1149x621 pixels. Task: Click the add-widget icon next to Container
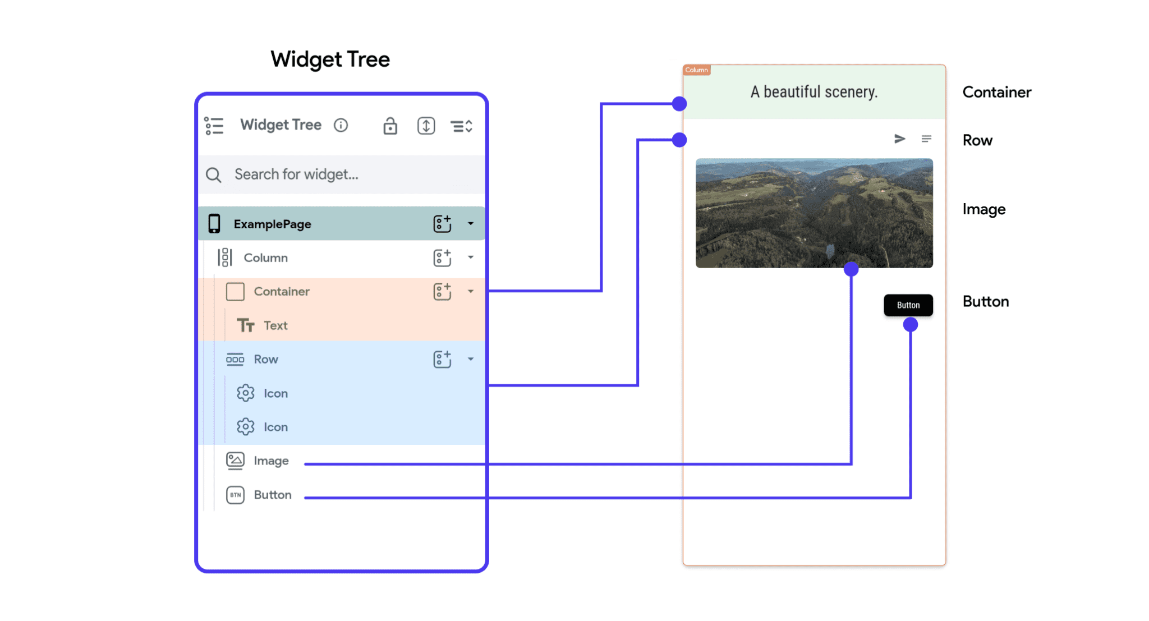[x=443, y=291]
